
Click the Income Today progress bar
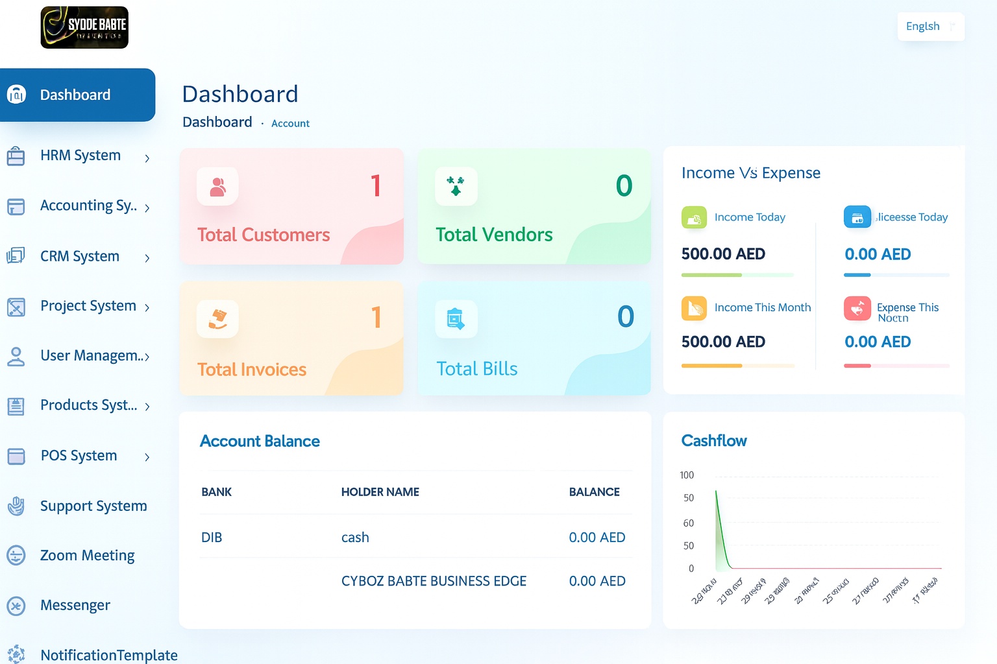click(x=737, y=275)
